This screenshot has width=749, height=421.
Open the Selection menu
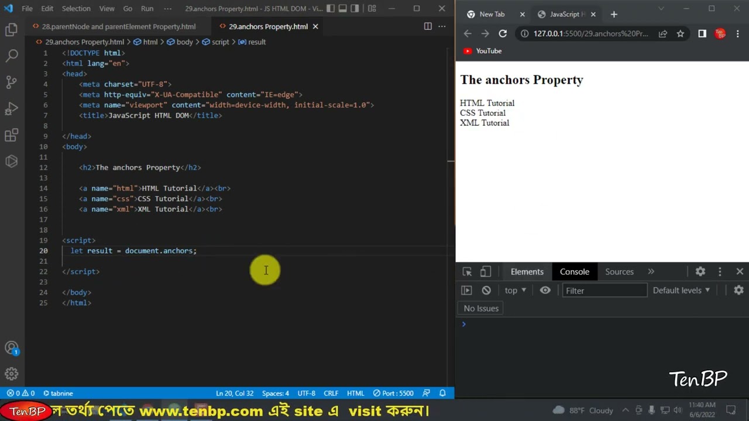pos(76,9)
